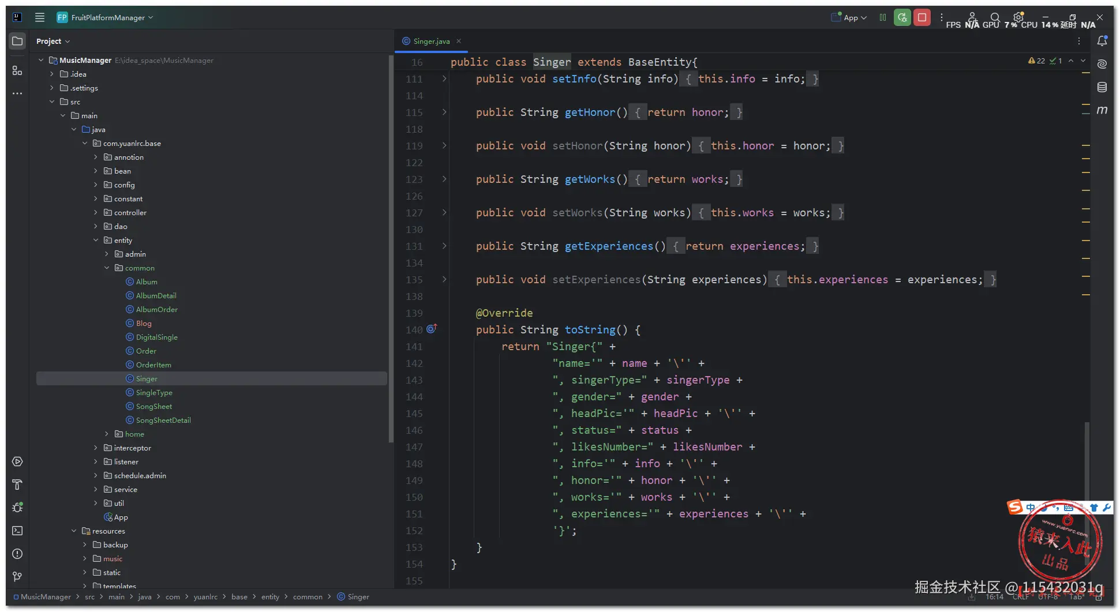Click the rerun App button

pyautogui.click(x=902, y=18)
